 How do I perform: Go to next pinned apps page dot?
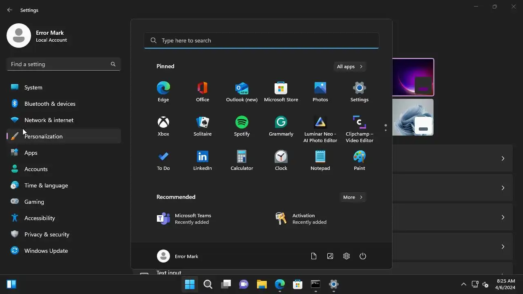click(386, 130)
